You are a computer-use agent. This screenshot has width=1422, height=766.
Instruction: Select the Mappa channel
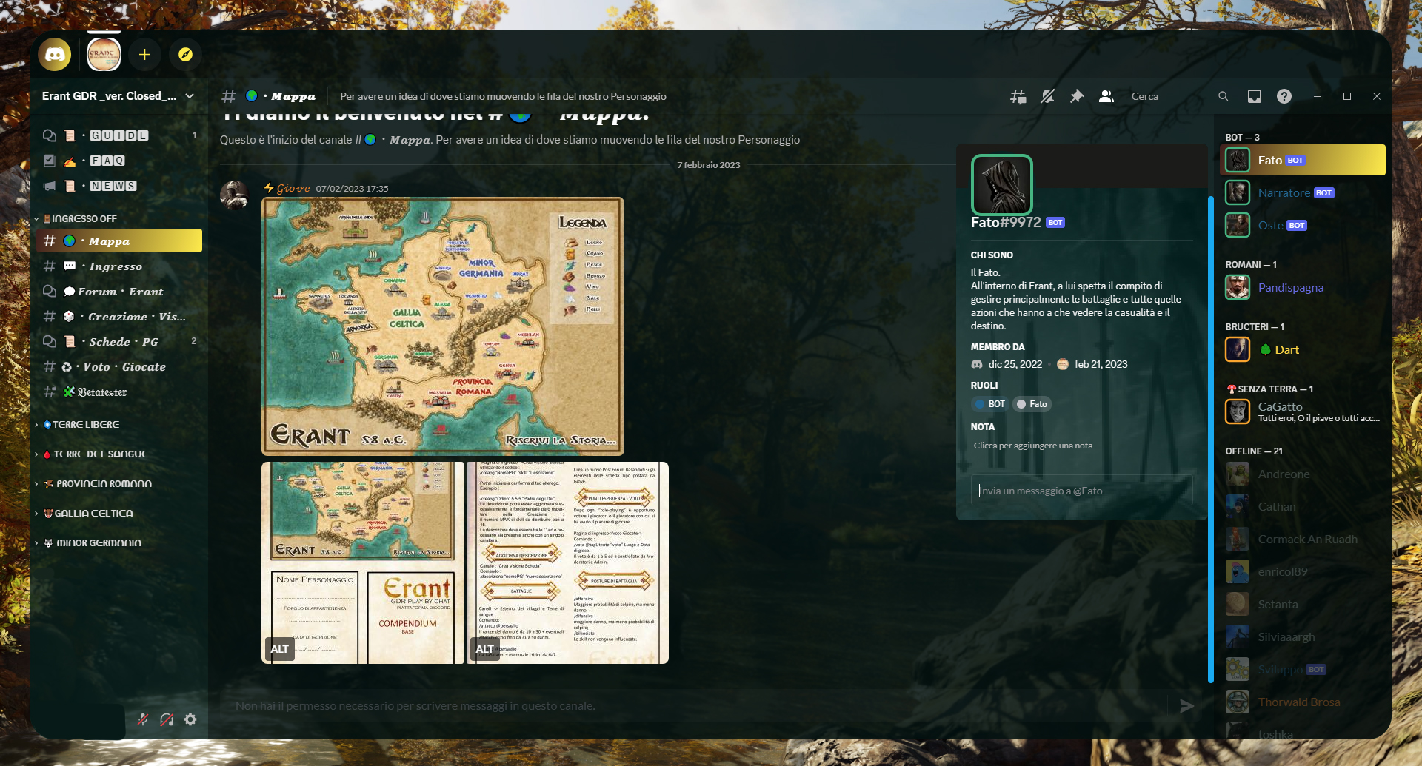click(119, 241)
